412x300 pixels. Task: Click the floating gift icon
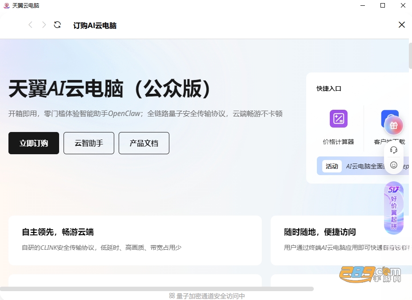(394, 126)
